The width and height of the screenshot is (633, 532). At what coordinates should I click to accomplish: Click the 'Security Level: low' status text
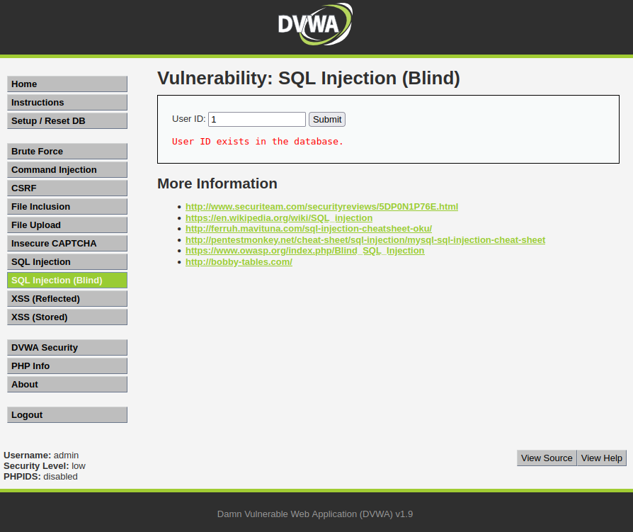[x=45, y=465]
